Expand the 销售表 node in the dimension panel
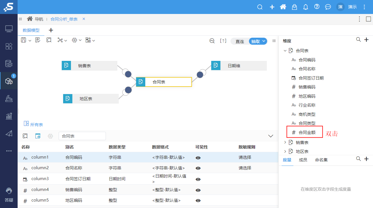Viewport: 373px width, 208px height. (285, 142)
